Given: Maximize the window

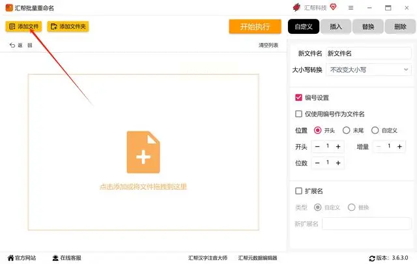Looking at the screenshot, I should pos(388,8).
